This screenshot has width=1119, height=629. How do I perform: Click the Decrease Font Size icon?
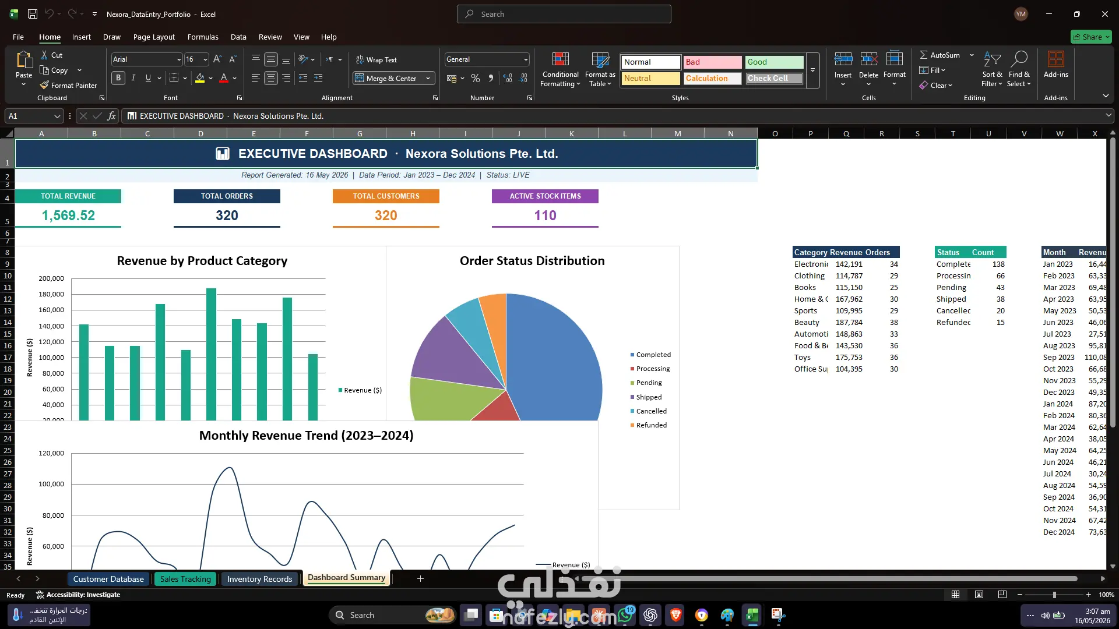coord(233,59)
